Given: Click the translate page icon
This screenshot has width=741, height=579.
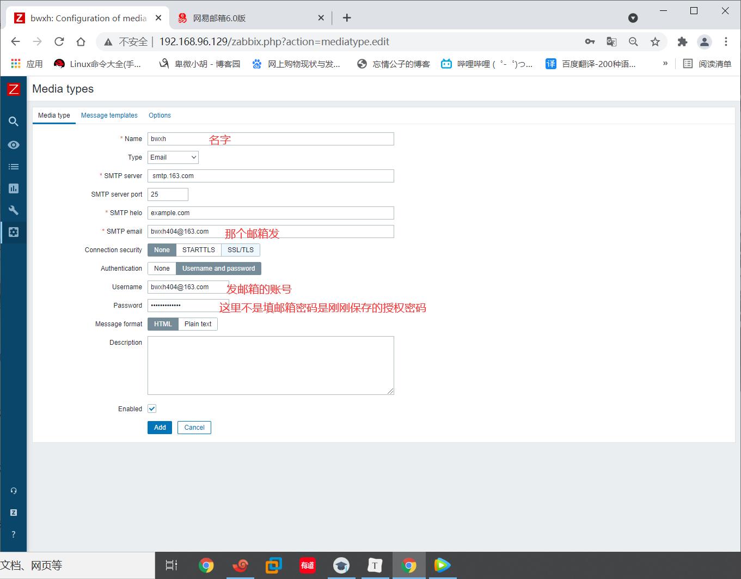Looking at the screenshot, I should tap(611, 41).
